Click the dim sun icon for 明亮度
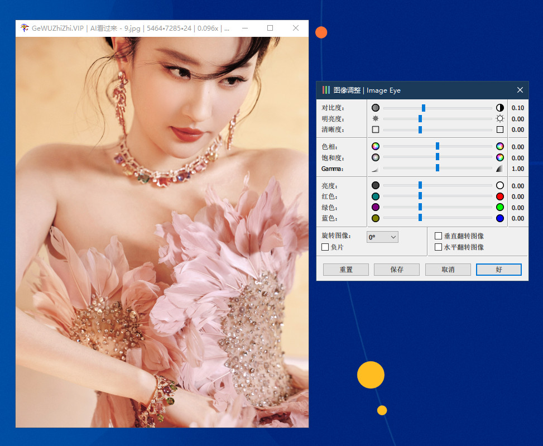Screen dimensions: 543x446 (x=376, y=119)
